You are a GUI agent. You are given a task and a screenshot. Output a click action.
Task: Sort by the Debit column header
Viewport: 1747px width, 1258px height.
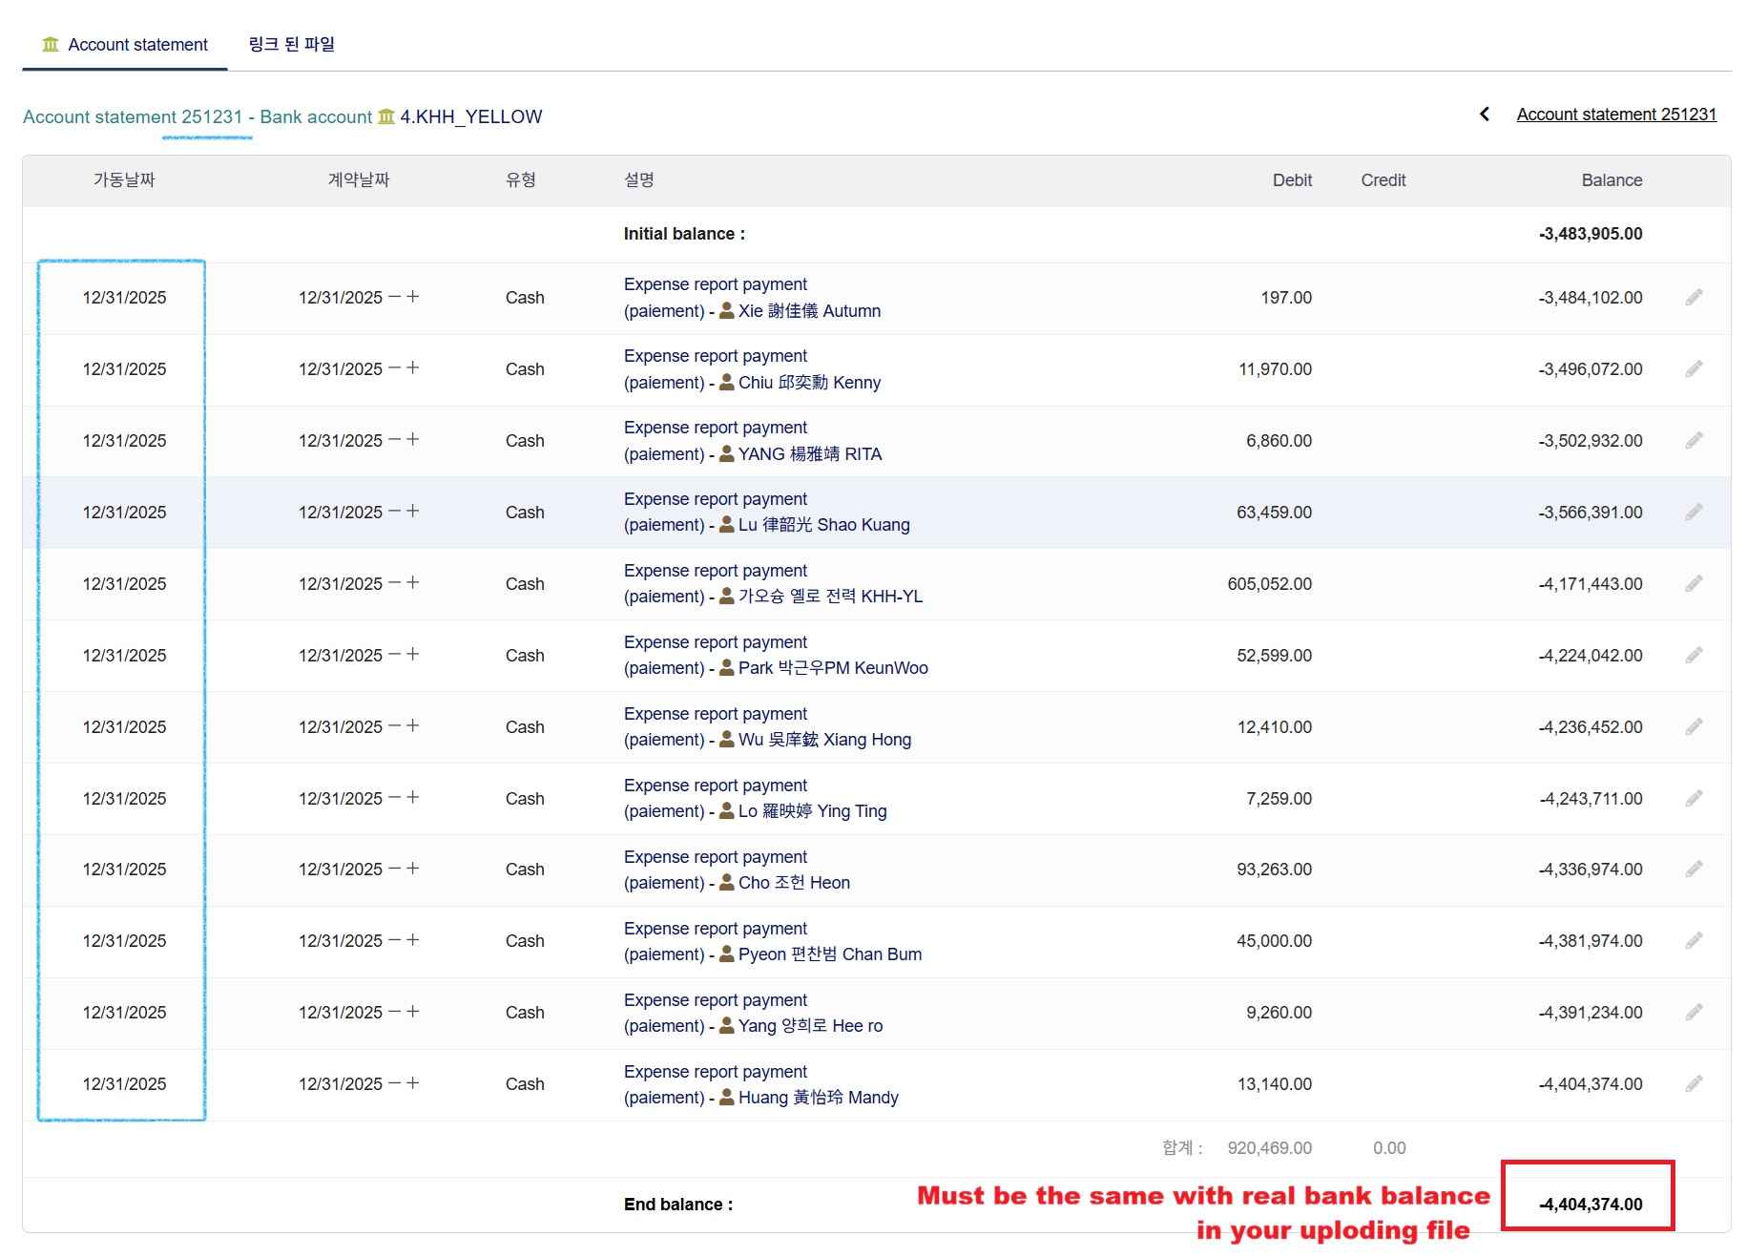coord(1292,180)
